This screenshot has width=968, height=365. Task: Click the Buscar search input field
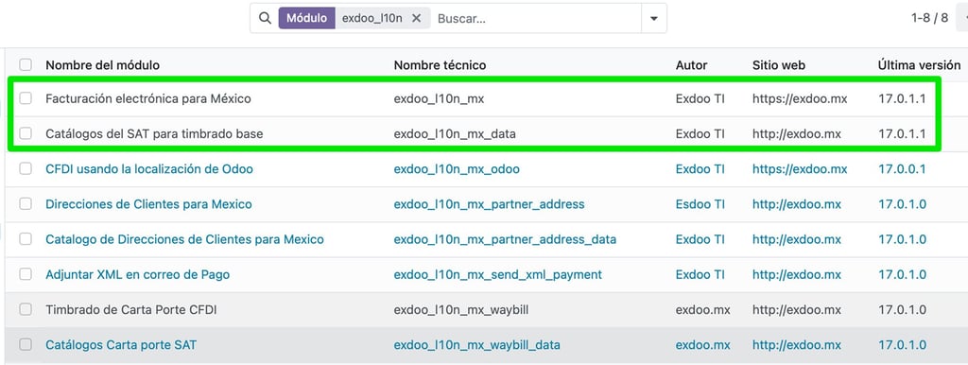click(535, 19)
